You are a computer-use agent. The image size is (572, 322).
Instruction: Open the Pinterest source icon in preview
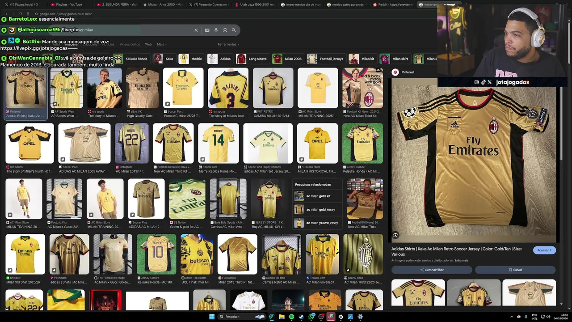click(x=395, y=72)
